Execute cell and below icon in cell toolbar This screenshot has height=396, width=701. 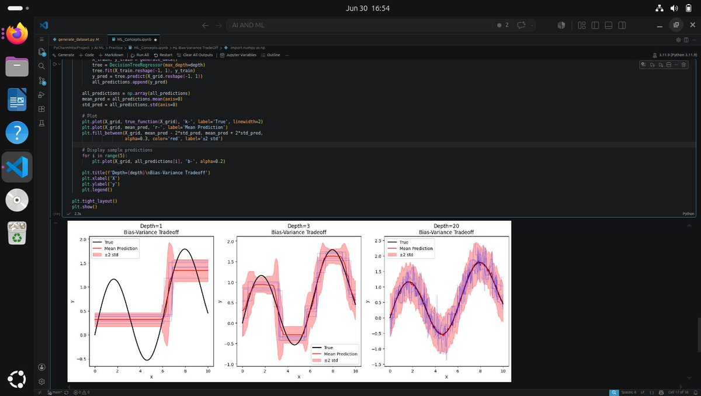click(x=661, y=64)
